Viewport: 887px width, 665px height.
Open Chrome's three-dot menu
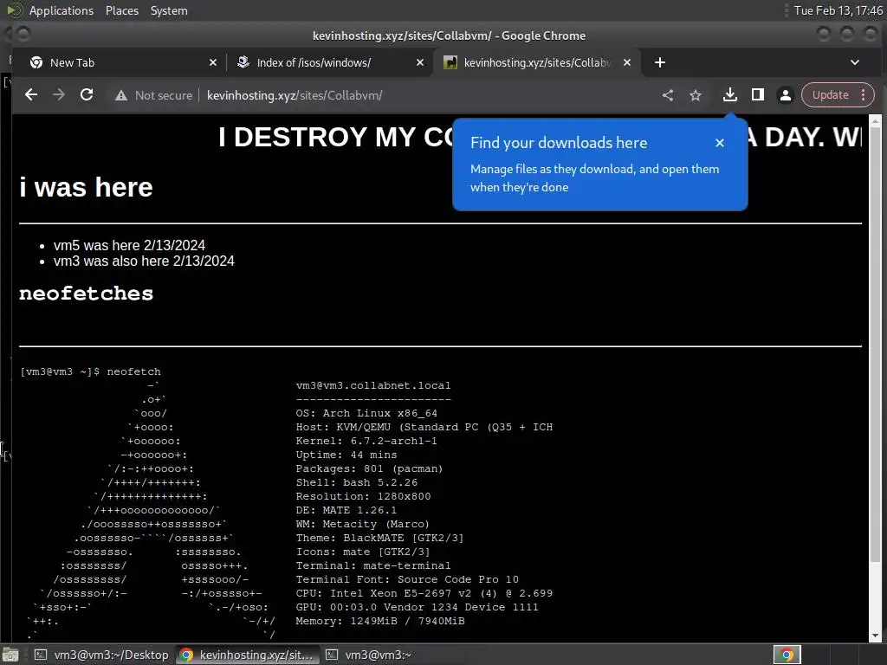864,95
